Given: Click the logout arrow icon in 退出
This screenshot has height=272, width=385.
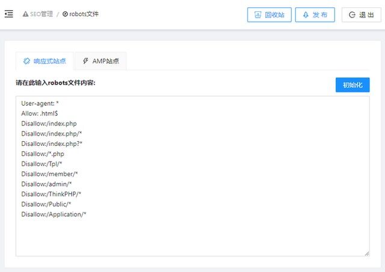Looking at the screenshot, I should [352, 15].
